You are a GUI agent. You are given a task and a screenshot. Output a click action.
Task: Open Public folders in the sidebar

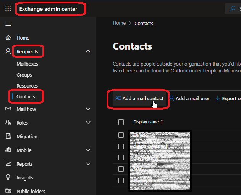[31, 191]
